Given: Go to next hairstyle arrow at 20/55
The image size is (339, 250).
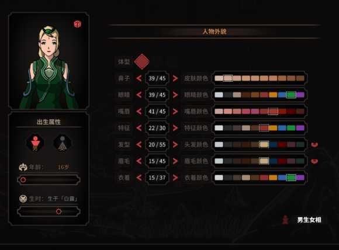Looking at the screenshot, I should point(175,144).
